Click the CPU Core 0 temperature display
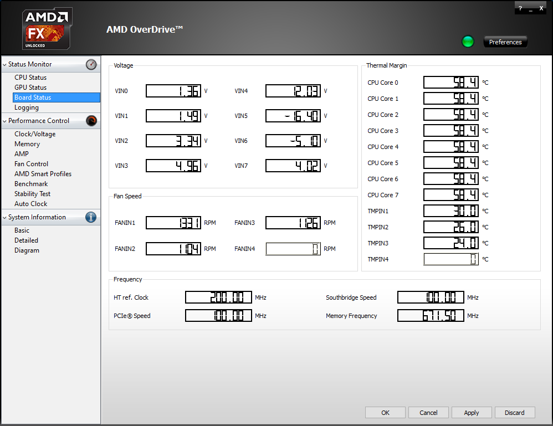This screenshot has width=553, height=426. tap(451, 83)
